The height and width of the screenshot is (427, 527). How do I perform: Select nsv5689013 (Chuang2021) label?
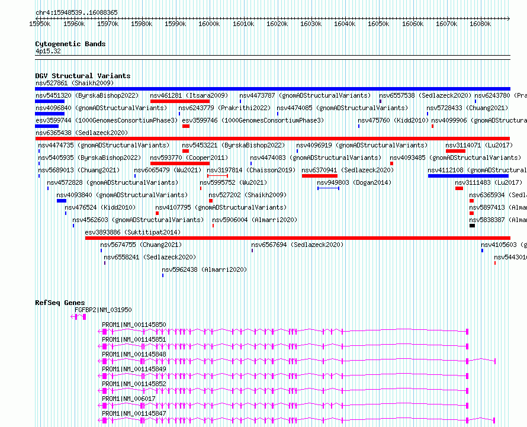[x=79, y=170]
